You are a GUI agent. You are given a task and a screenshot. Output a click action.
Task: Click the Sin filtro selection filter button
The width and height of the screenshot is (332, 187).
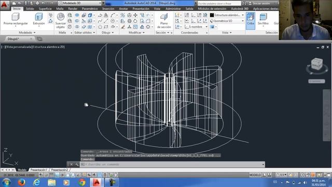(x=263, y=19)
